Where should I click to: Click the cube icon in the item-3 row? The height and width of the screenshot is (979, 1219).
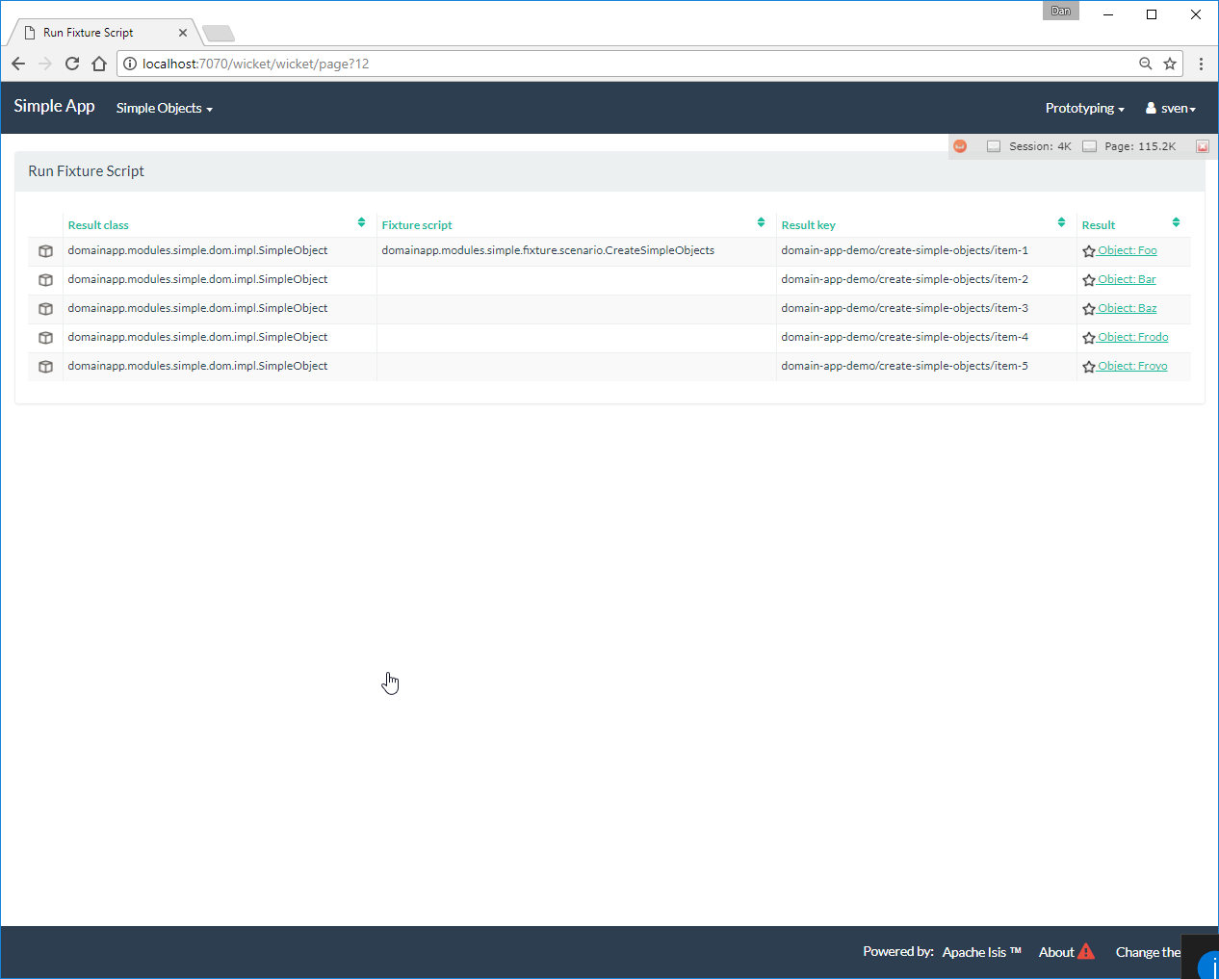[x=45, y=309]
